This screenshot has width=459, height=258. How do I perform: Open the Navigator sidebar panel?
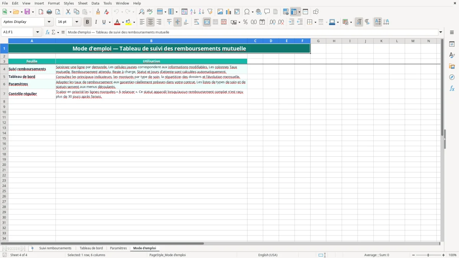click(x=452, y=77)
